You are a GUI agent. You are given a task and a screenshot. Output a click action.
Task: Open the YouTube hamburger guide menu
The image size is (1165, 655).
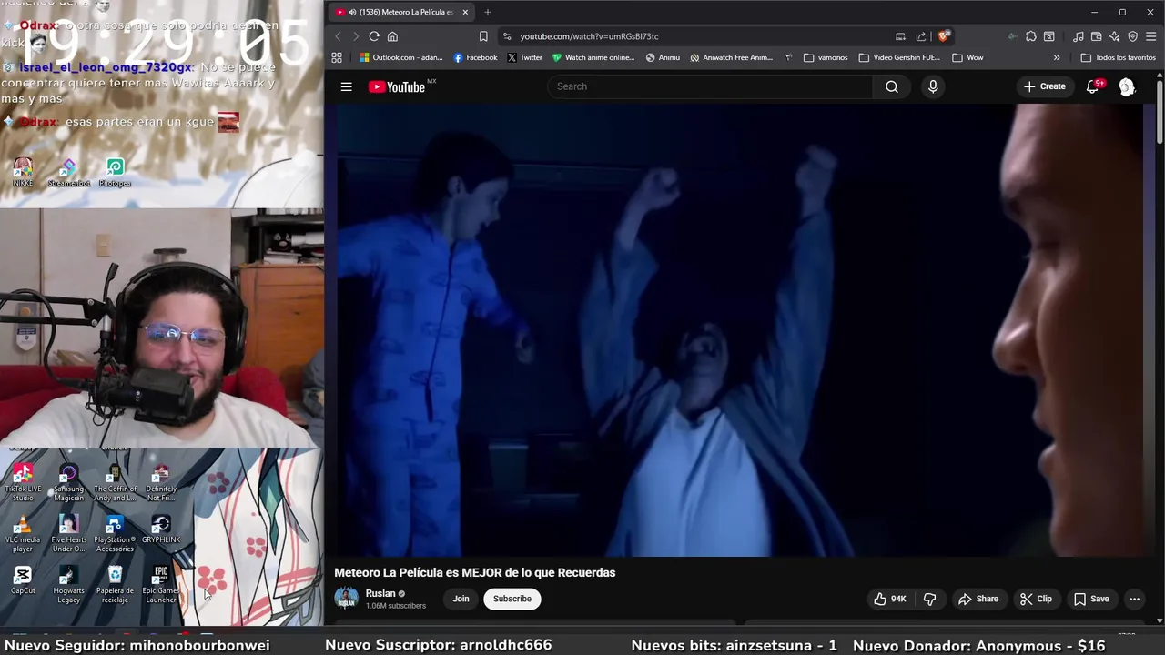point(346,86)
